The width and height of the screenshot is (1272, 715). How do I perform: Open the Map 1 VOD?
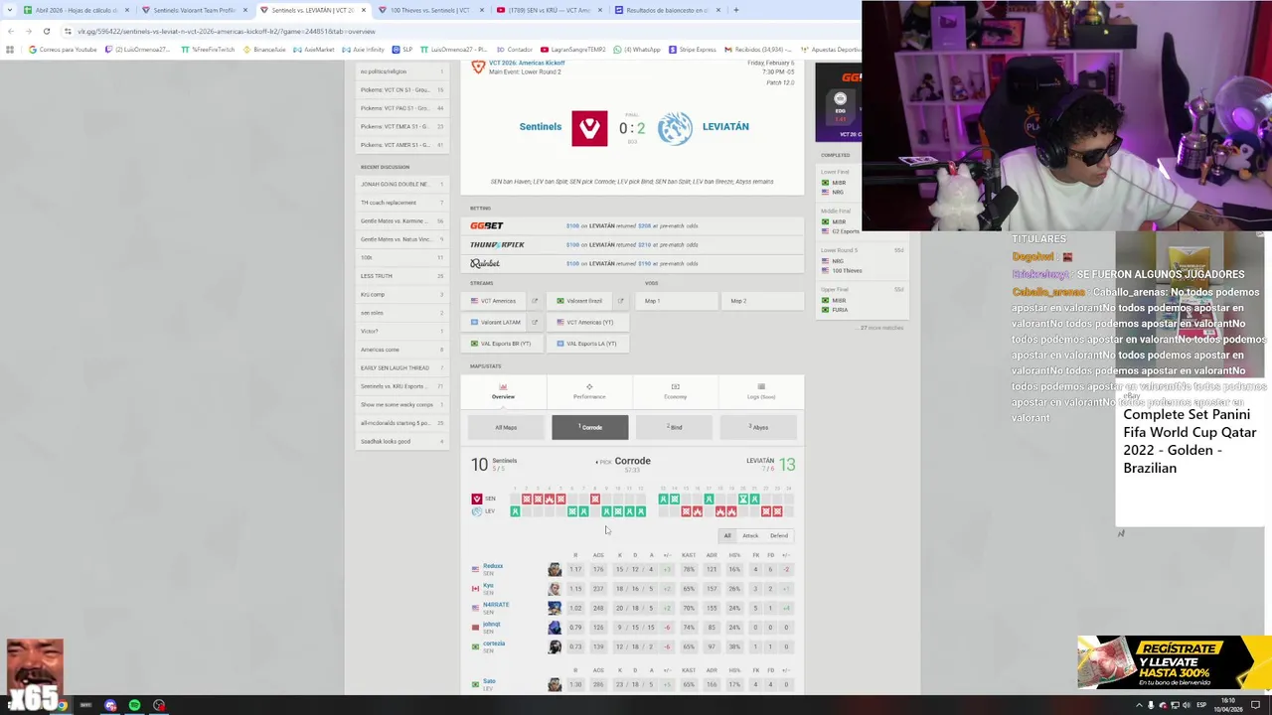[x=675, y=301]
